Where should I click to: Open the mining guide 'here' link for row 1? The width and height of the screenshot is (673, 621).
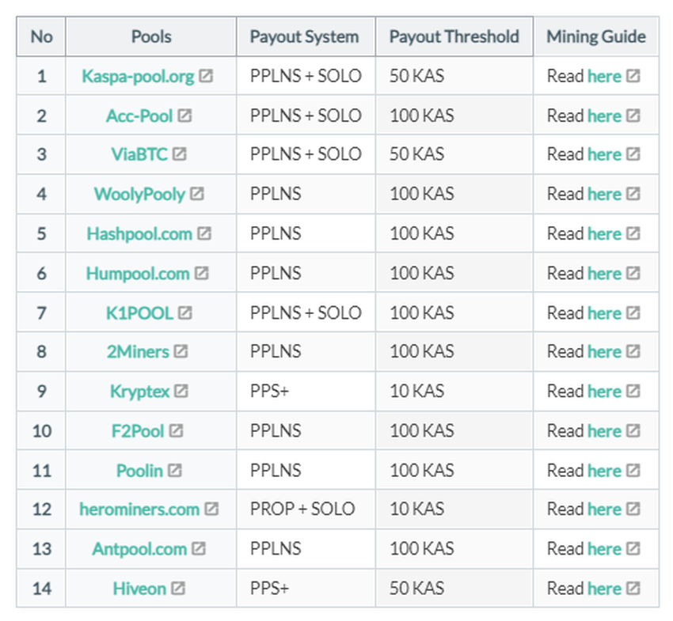604,76
